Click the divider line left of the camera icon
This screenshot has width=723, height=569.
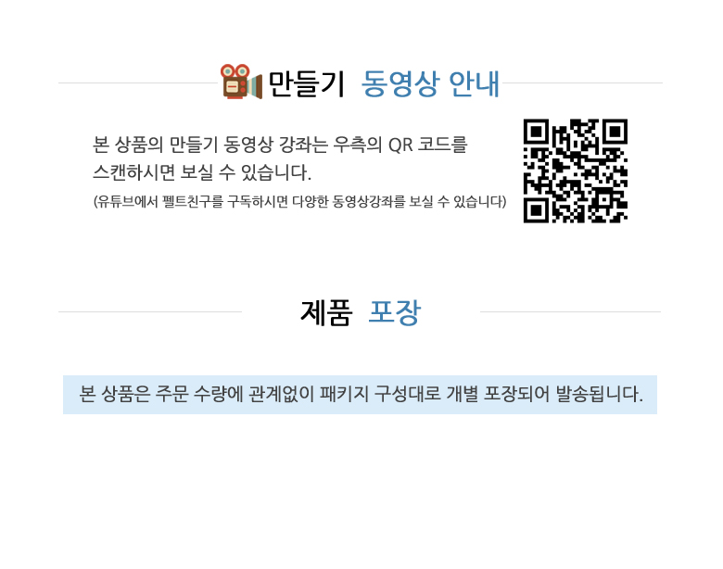click(x=138, y=83)
